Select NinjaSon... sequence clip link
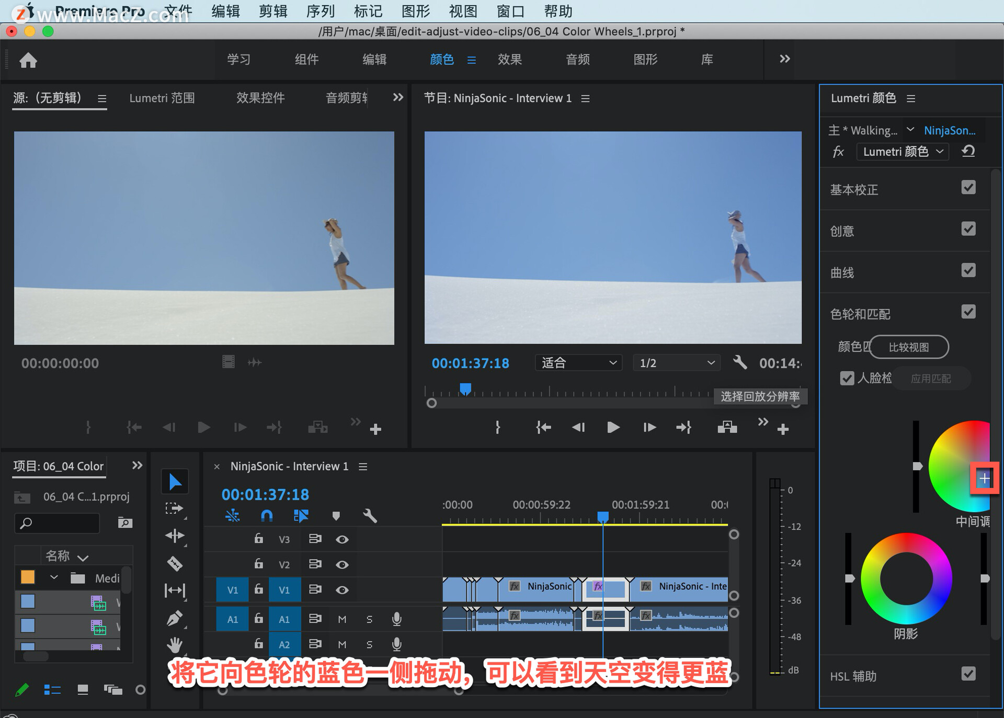 (x=950, y=130)
